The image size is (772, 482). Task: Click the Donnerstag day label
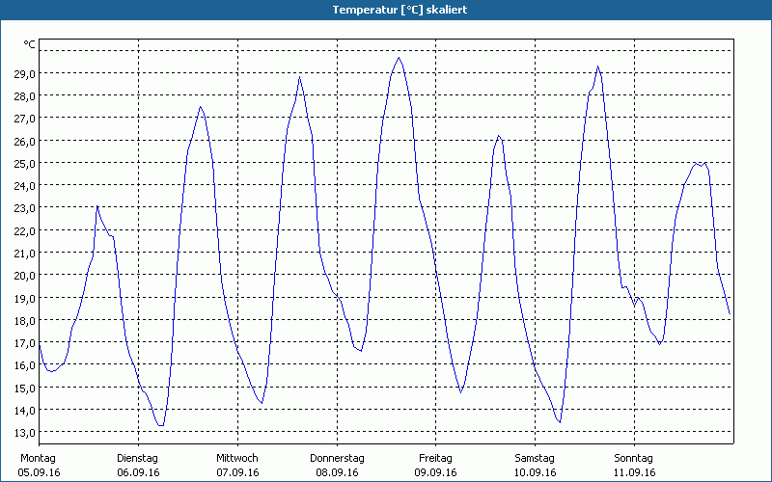pos(337,458)
